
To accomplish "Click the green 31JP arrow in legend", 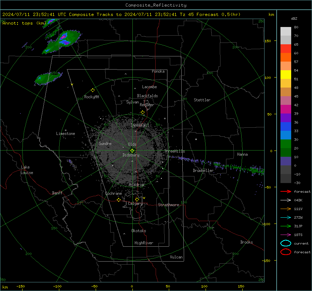I will [286, 226].
